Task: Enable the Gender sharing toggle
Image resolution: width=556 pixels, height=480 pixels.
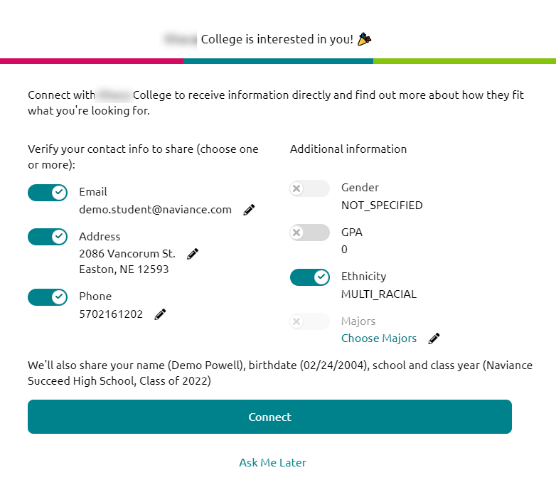Action: [309, 188]
